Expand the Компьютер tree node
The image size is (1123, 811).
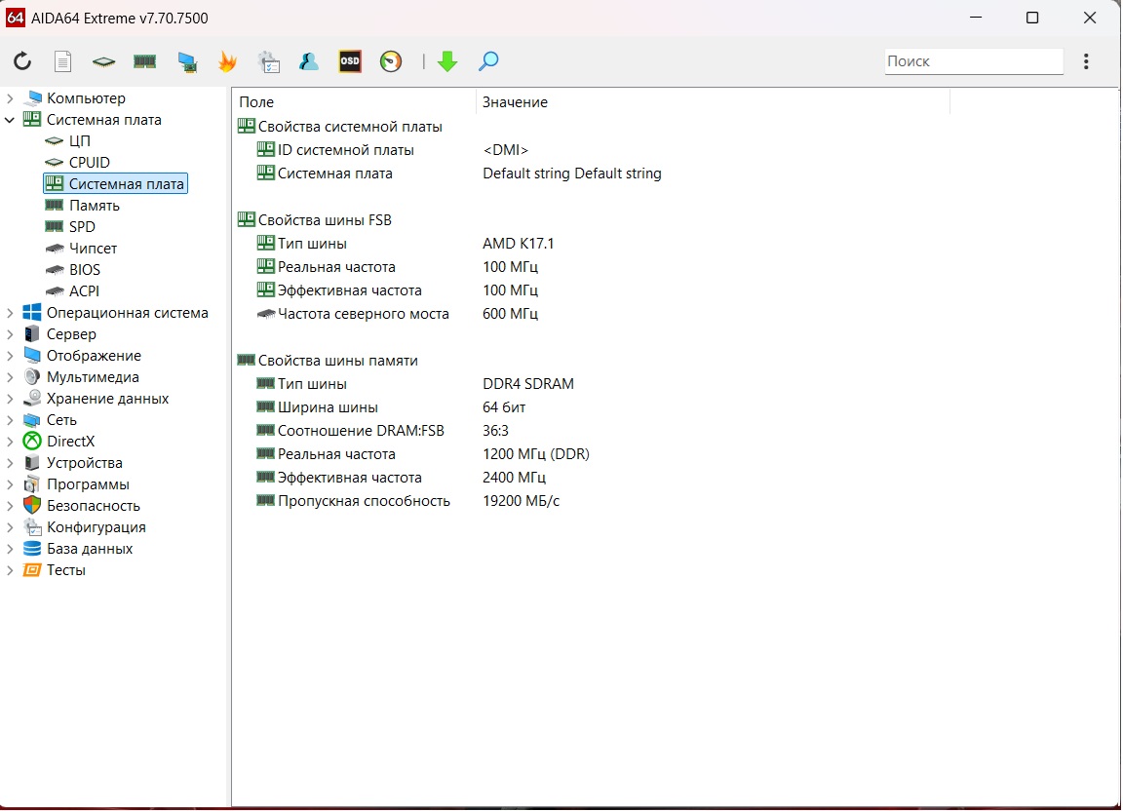11,98
